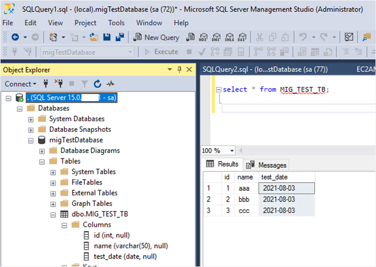
Task: Expand the Graph Tables folder
Action: (53, 204)
